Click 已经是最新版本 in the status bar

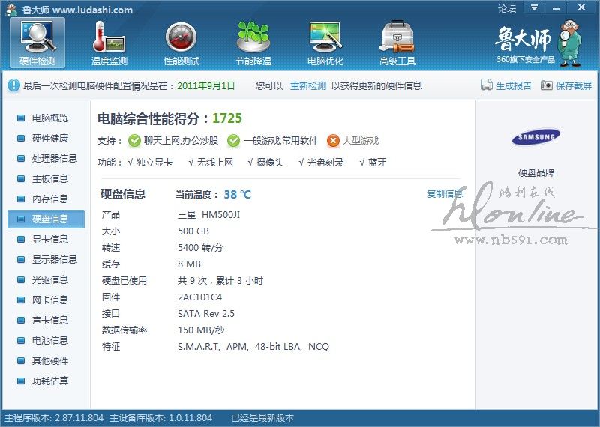[262, 418]
